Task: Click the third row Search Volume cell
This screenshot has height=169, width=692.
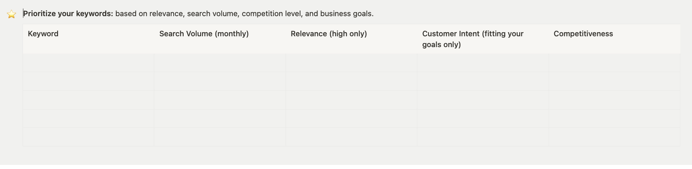Action: pyautogui.click(x=220, y=100)
